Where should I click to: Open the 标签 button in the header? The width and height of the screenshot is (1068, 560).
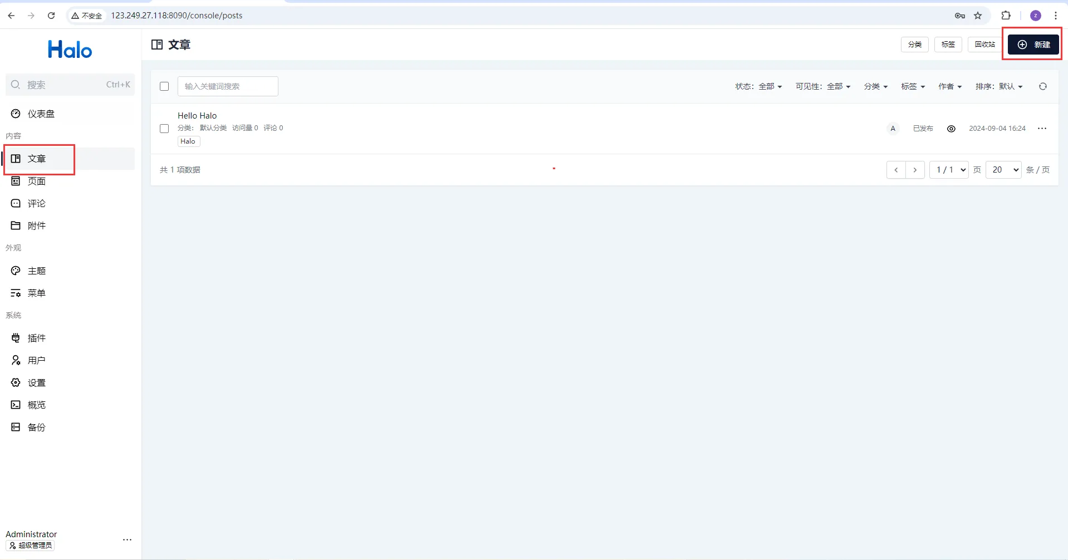coord(948,45)
